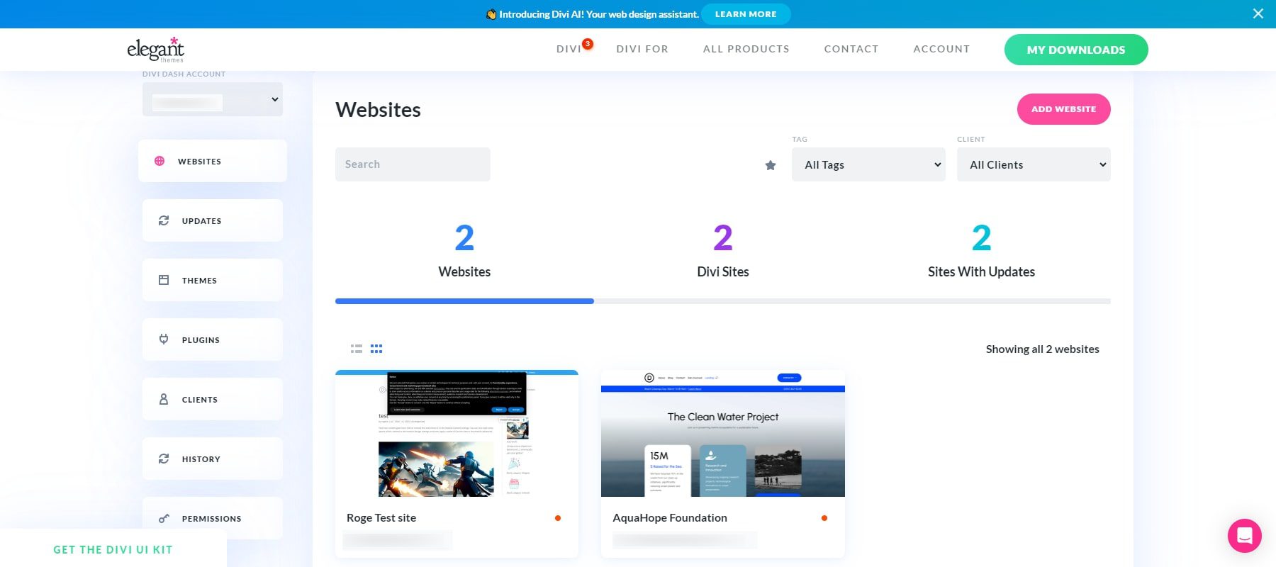The height and width of the screenshot is (567, 1276).
Task: Click the Showing all 2 websites text
Action: 1042,349
